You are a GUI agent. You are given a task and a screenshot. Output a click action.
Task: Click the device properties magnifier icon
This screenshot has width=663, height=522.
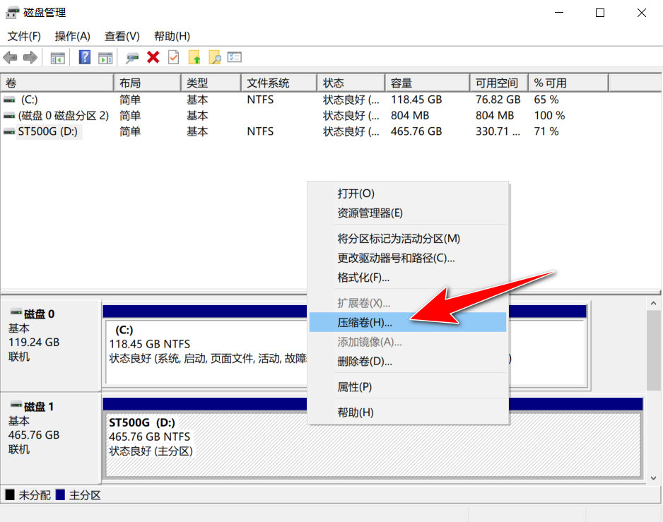(x=131, y=57)
